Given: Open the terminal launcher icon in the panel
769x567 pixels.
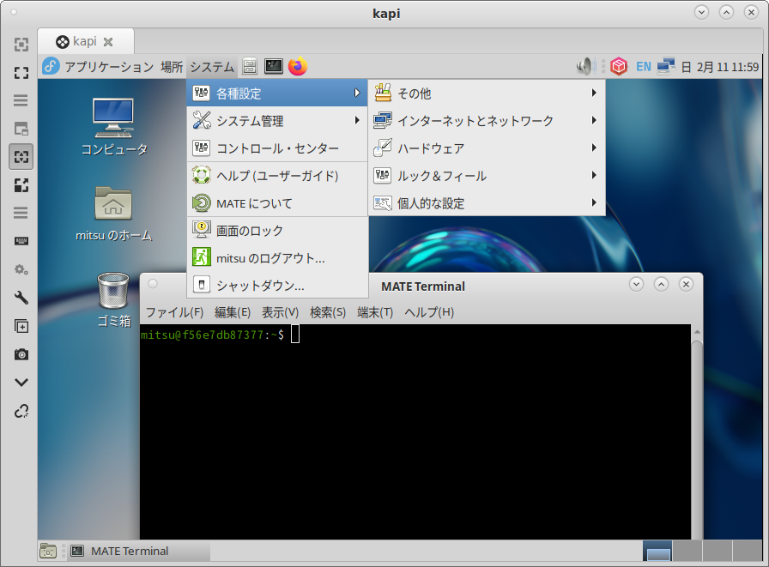Looking at the screenshot, I should click(274, 66).
